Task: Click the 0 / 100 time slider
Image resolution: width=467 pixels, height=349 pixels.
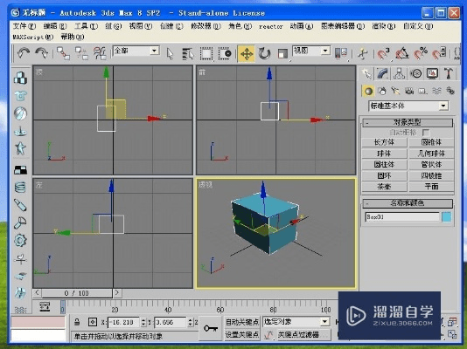Action: 77,293
